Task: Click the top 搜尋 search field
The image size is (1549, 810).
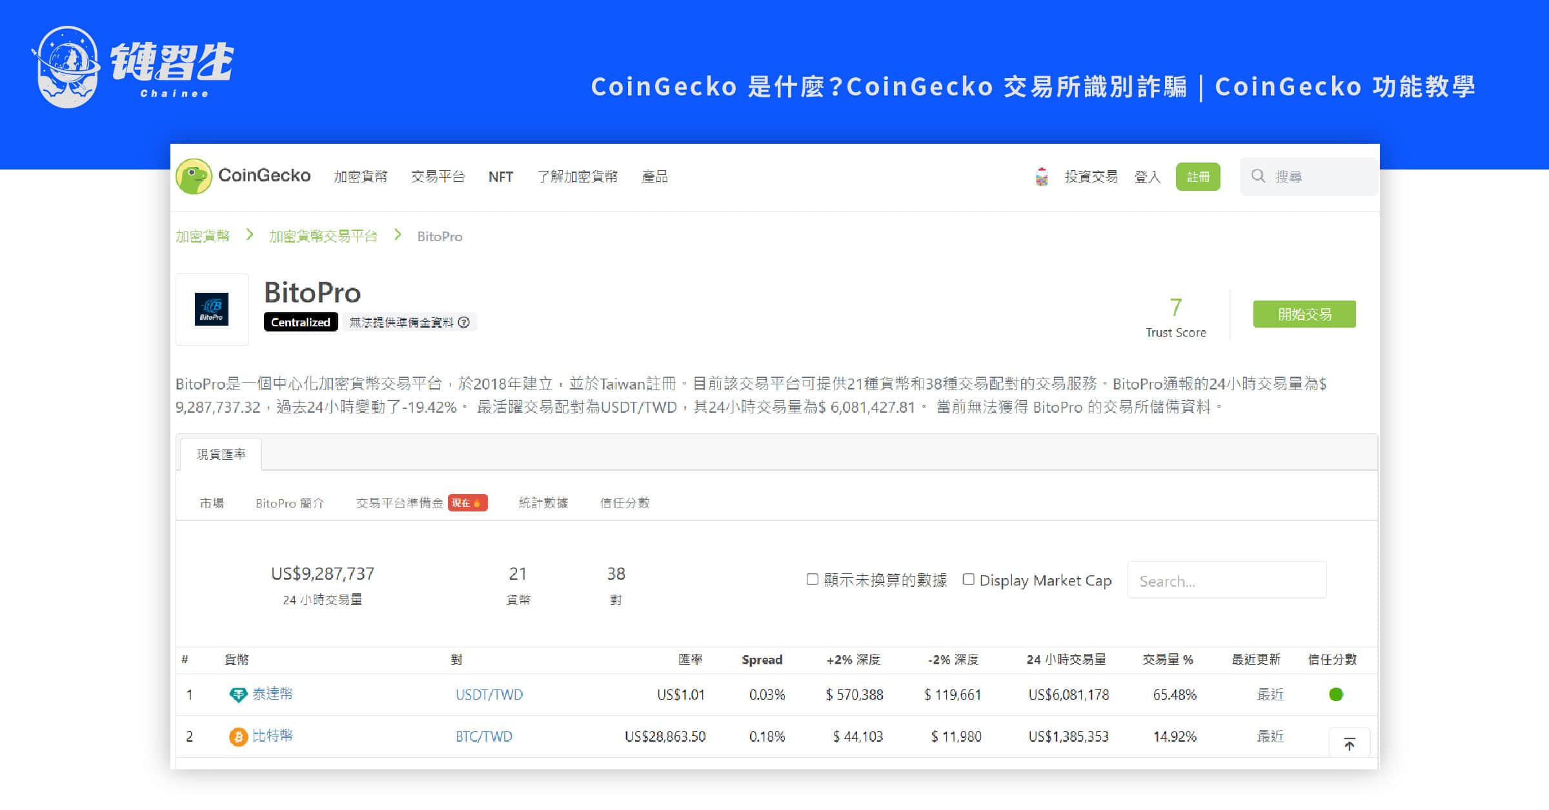Action: tap(1309, 177)
